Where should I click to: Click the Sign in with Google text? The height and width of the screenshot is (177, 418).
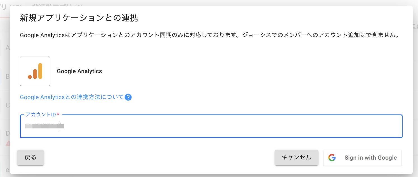tap(370, 158)
